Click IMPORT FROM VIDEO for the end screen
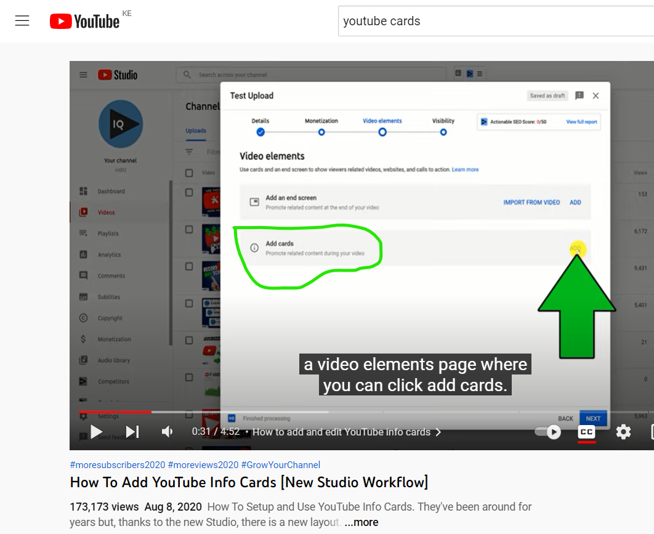This screenshot has width=654, height=534. tap(531, 203)
